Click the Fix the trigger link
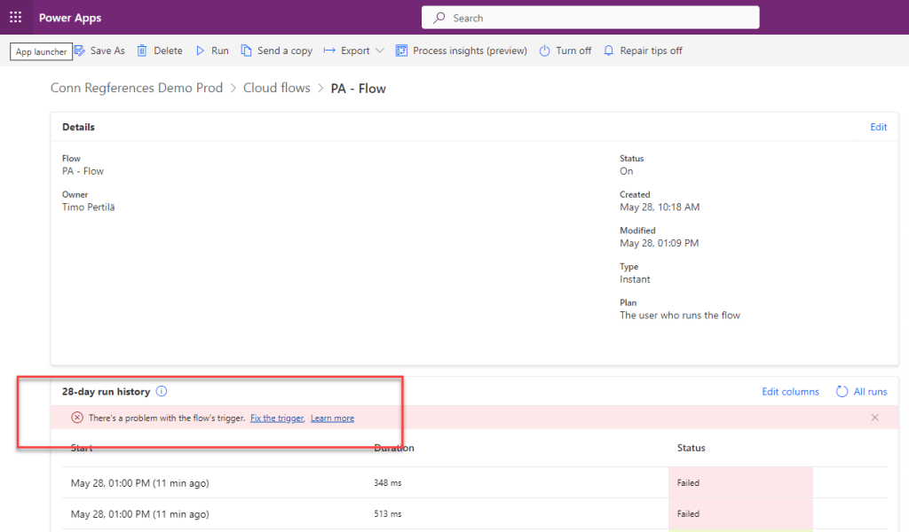 click(277, 418)
